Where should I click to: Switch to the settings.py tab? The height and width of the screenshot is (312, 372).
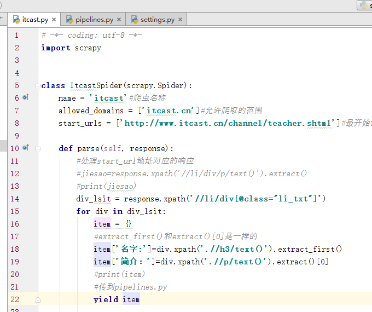click(158, 20)
